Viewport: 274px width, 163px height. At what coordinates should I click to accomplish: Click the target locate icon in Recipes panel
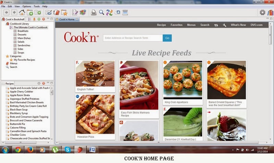coord(39,84)
